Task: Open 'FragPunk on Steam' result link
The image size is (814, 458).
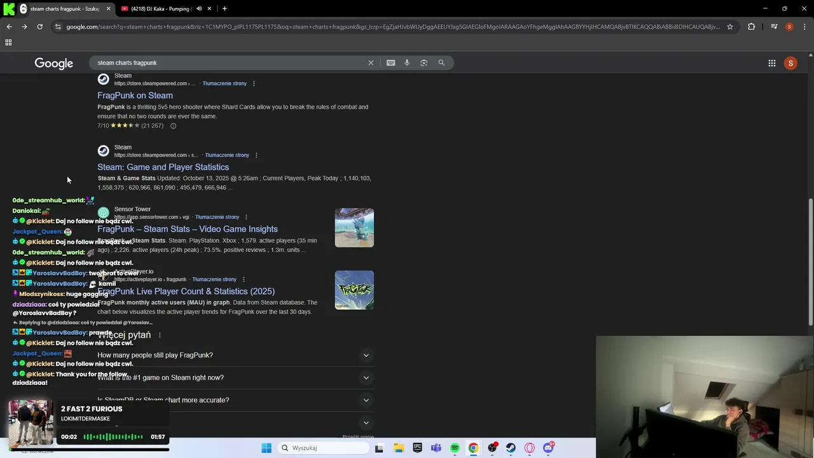Action: 135,95
